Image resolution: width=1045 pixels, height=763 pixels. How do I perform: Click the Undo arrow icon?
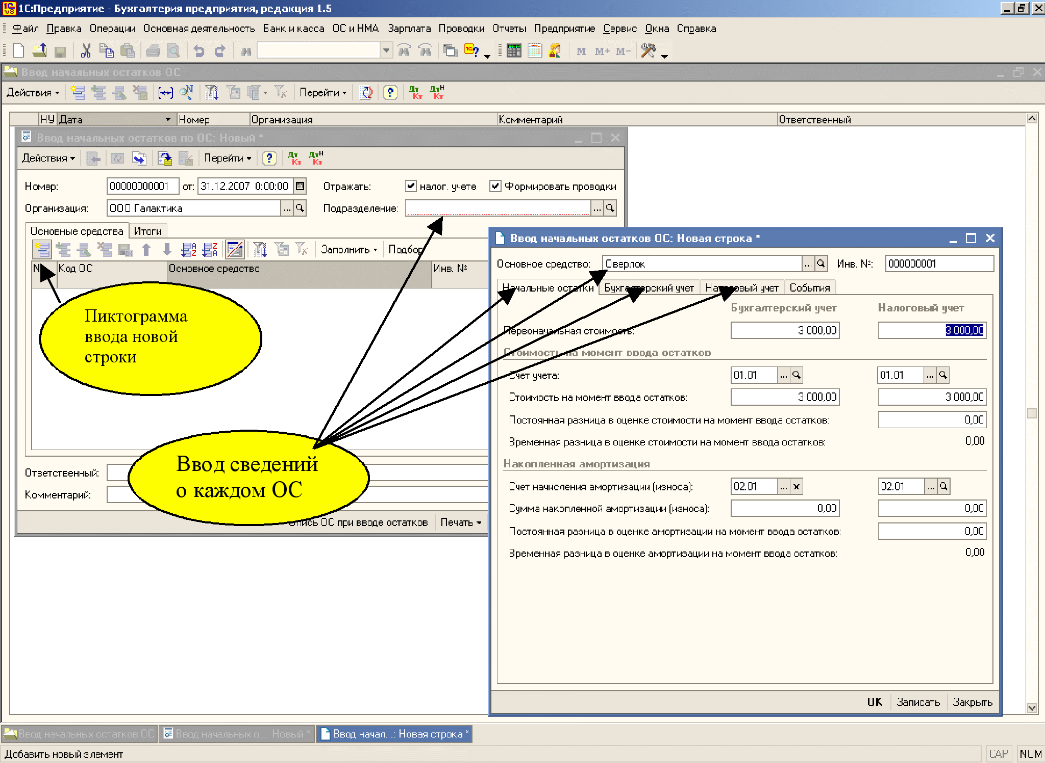coord(199,50)
